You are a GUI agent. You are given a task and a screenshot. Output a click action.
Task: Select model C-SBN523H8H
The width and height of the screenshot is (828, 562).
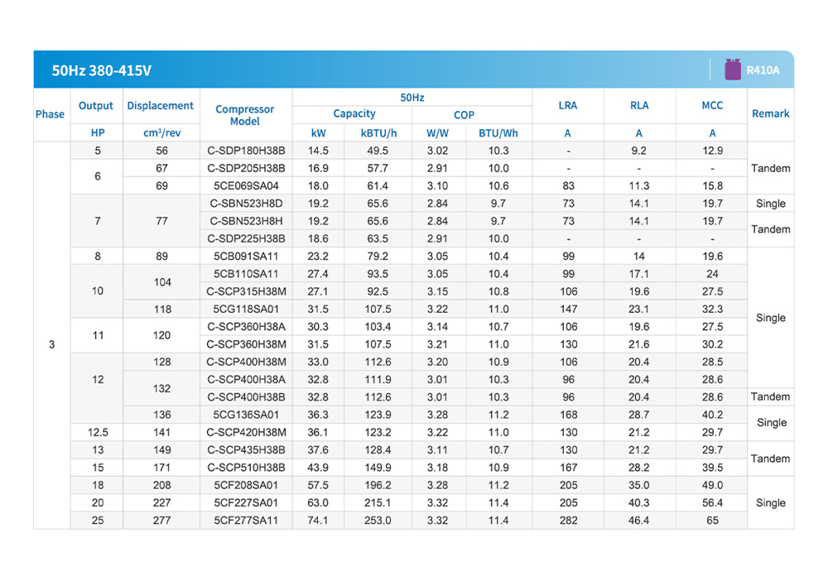click(246, 220)
